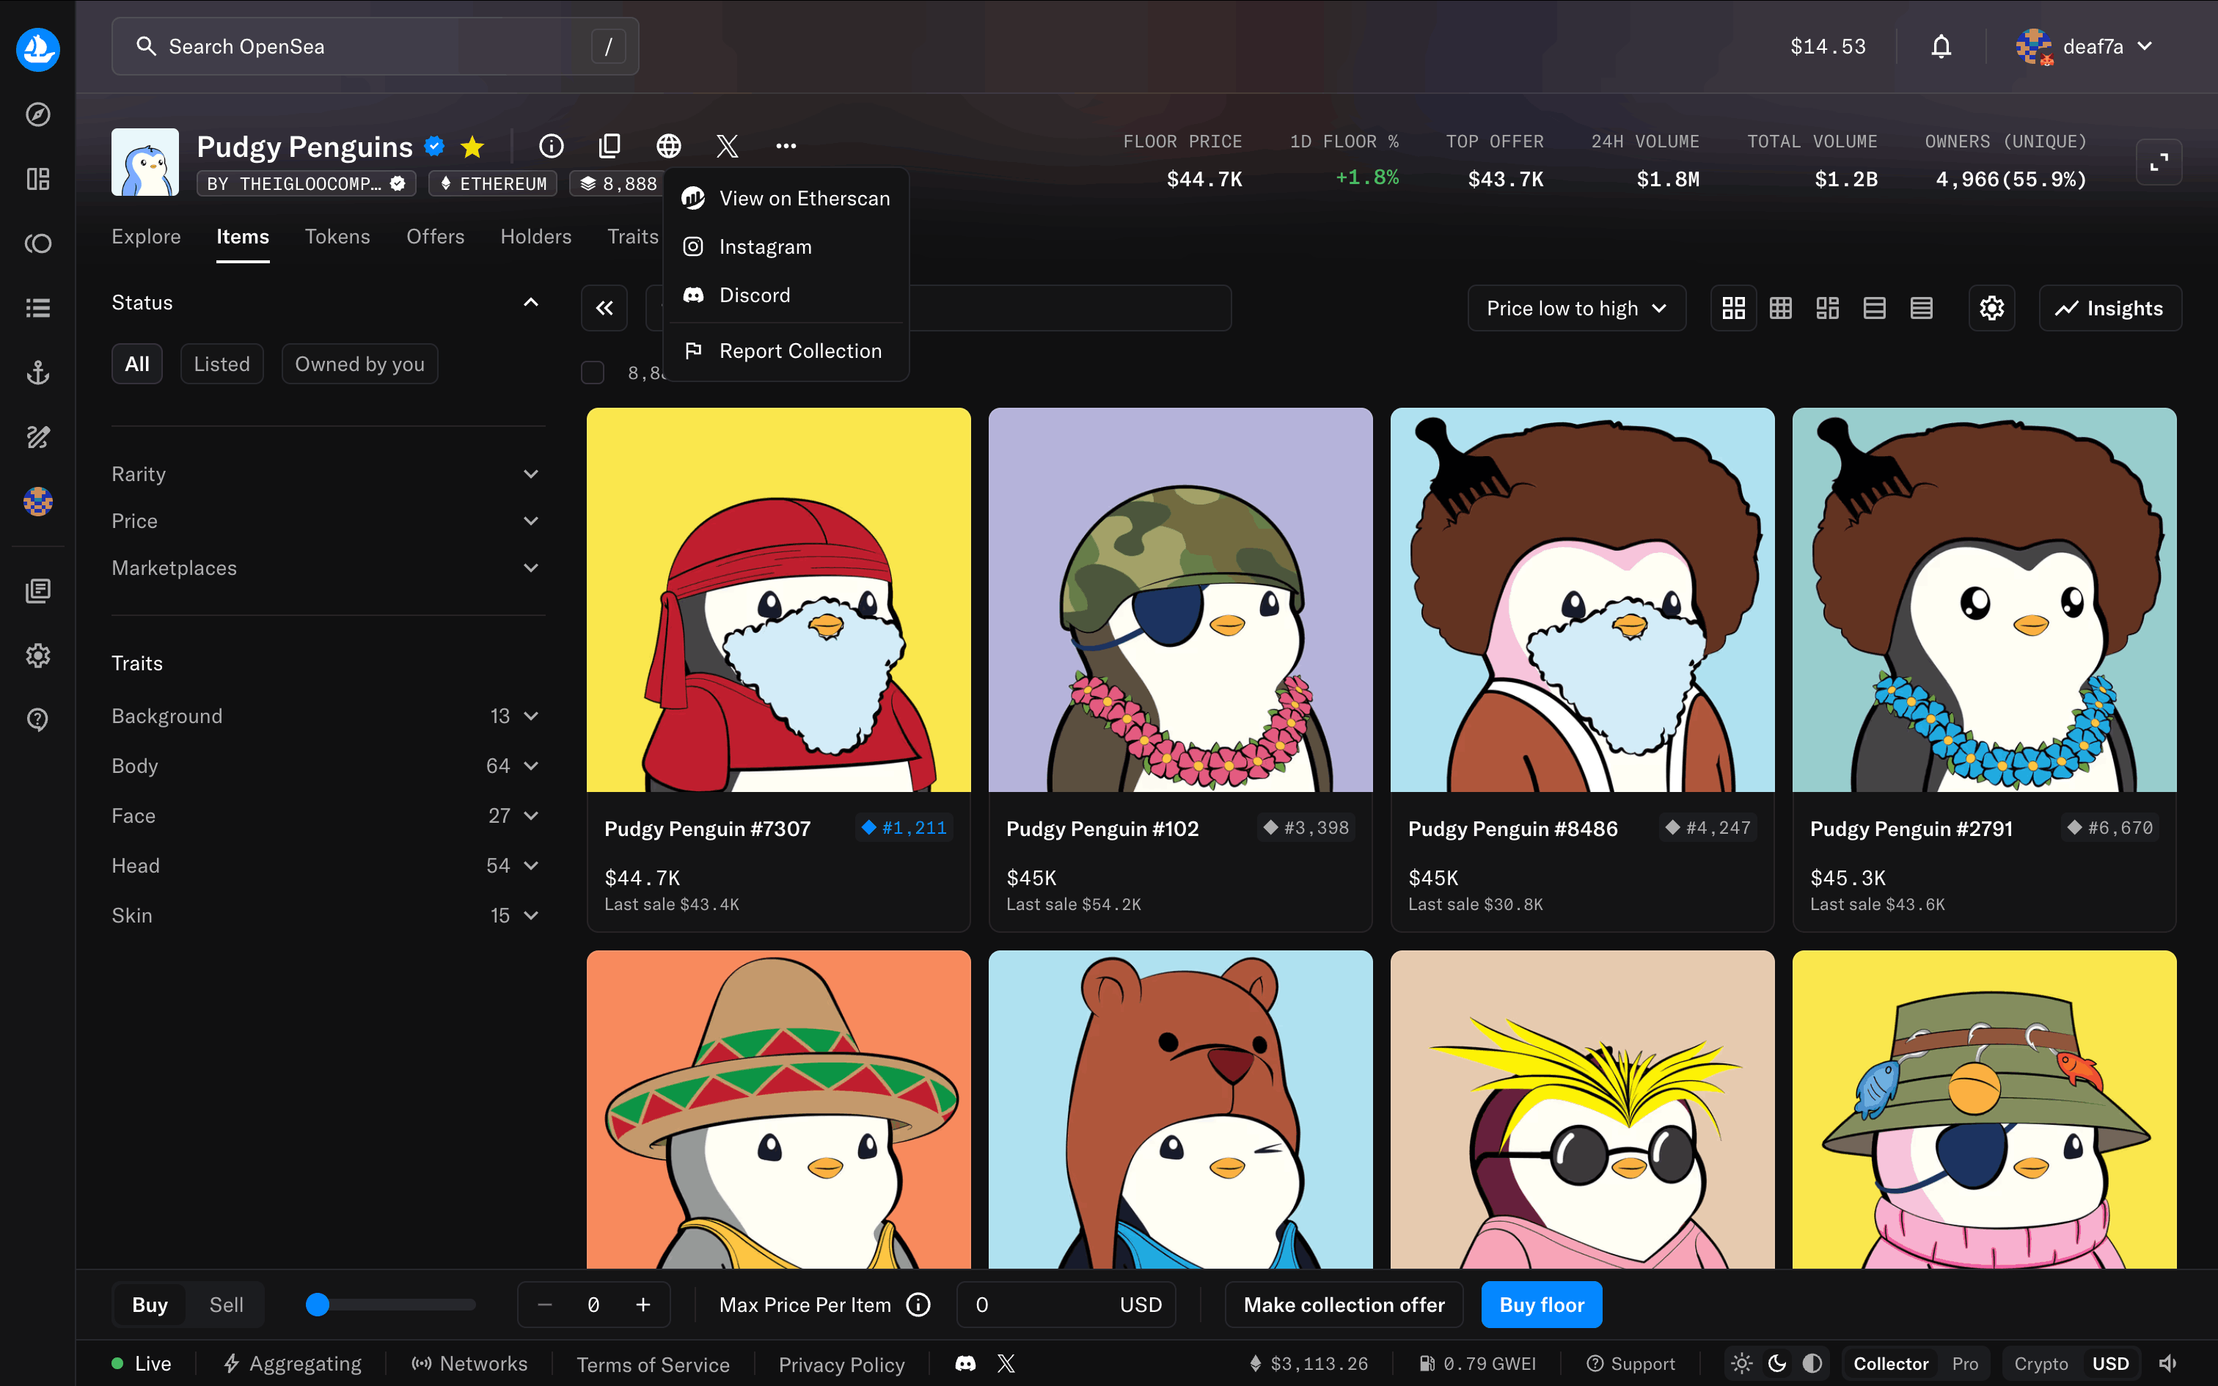
Task: Click Make collection offer button
Action: click(1344, 1305)
